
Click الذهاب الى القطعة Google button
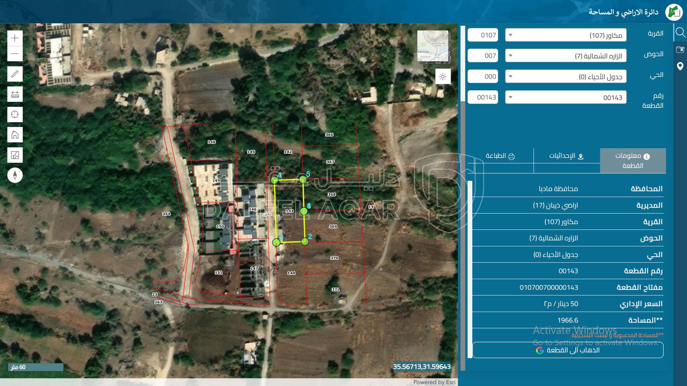coord(567,350)
